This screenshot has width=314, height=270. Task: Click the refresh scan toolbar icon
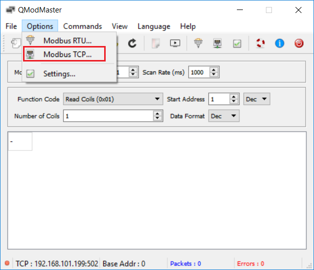tap(132, 43)
